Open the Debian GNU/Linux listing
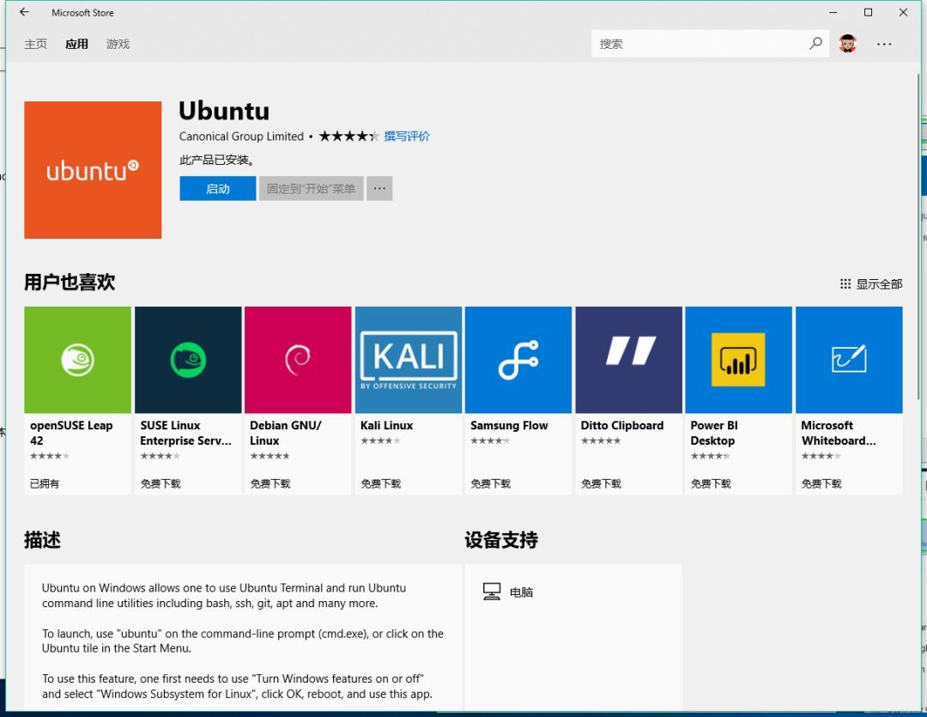Viewport: 927px width, 717px height. tap(297, 359)
